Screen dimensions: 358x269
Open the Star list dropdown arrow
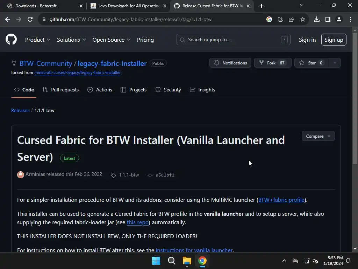[335, 63]
